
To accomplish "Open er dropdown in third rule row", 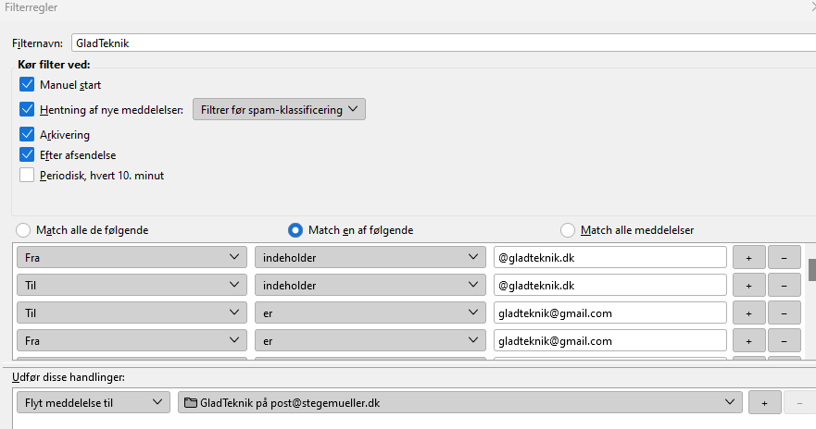I will tap(370, 313).
